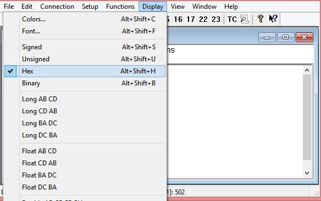The width and height of the screenshot is (321, 201).
Task: Open the Setup menu
Action: [90, 7]
